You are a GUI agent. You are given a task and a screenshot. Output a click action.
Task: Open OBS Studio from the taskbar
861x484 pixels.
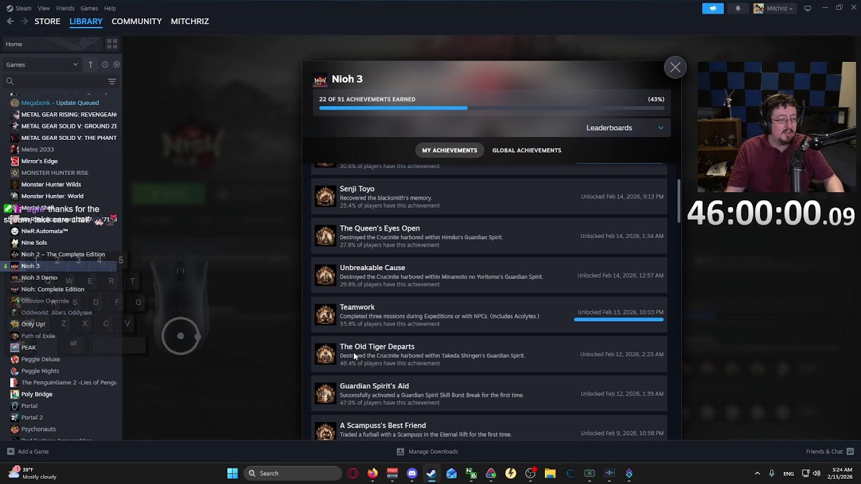coord(530,473)
